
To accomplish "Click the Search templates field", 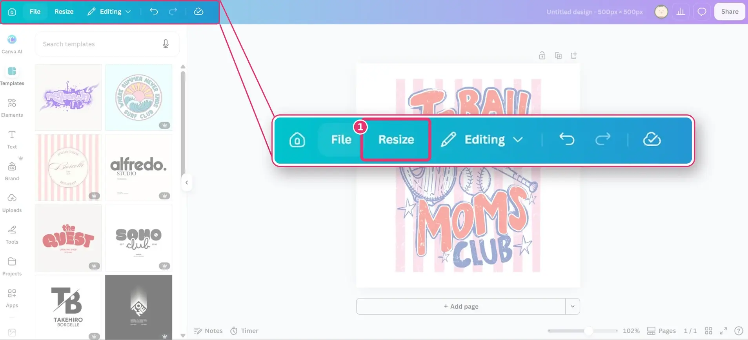I will pyautogui.click(x=107, y=44).
